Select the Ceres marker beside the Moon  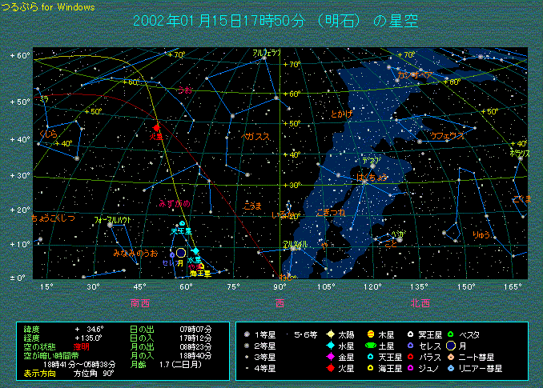171,255
